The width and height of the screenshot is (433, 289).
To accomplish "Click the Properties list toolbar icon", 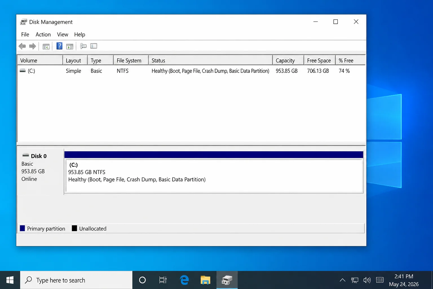I will (x=94, y=46).
